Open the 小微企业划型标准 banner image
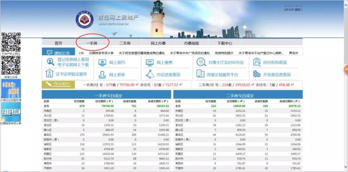 tap(11, 89)
